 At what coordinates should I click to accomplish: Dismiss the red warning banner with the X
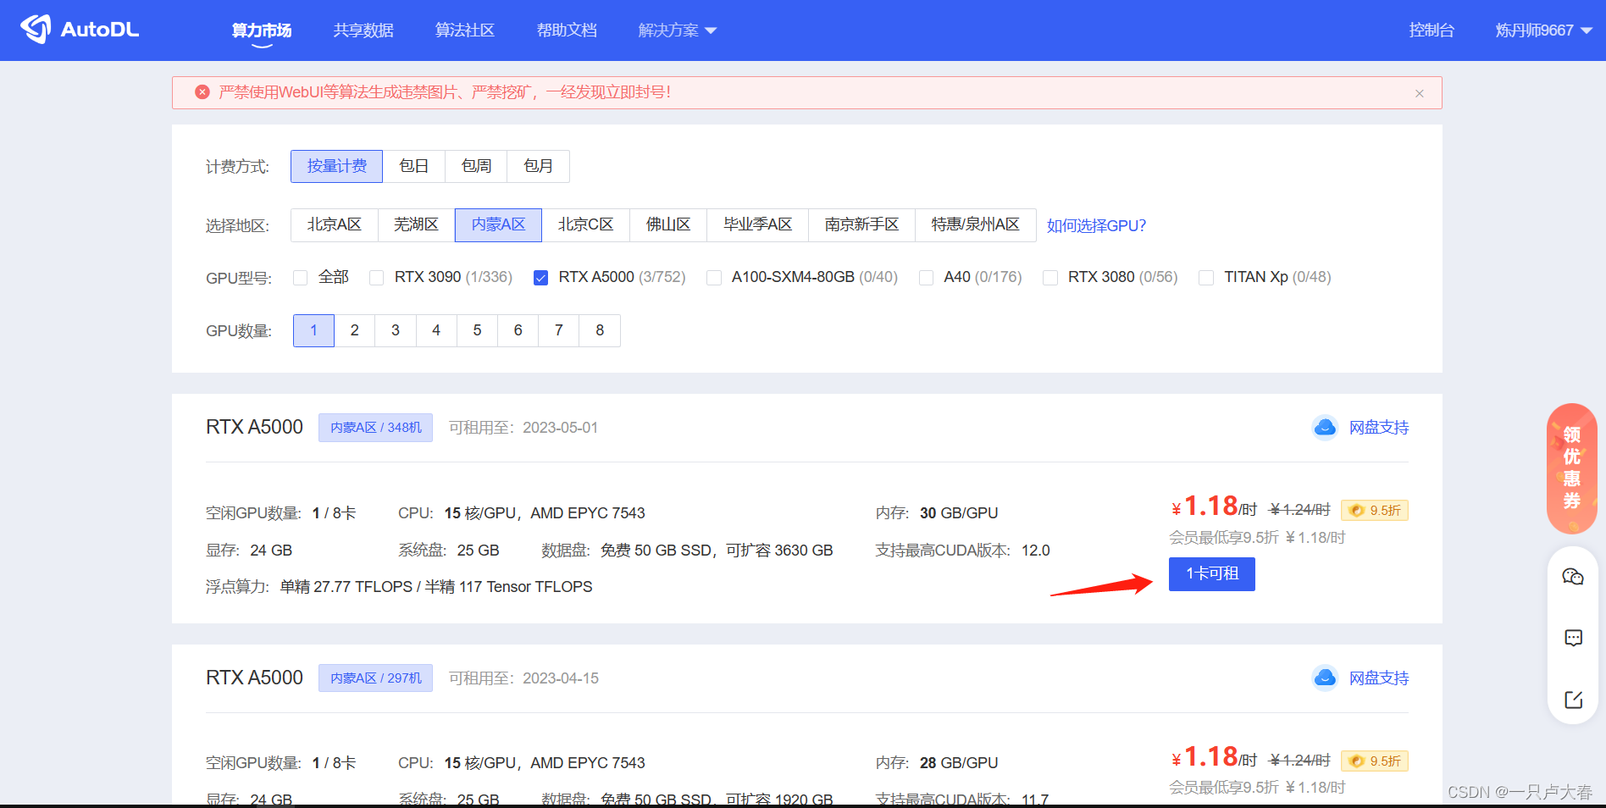coord(1420,93)
